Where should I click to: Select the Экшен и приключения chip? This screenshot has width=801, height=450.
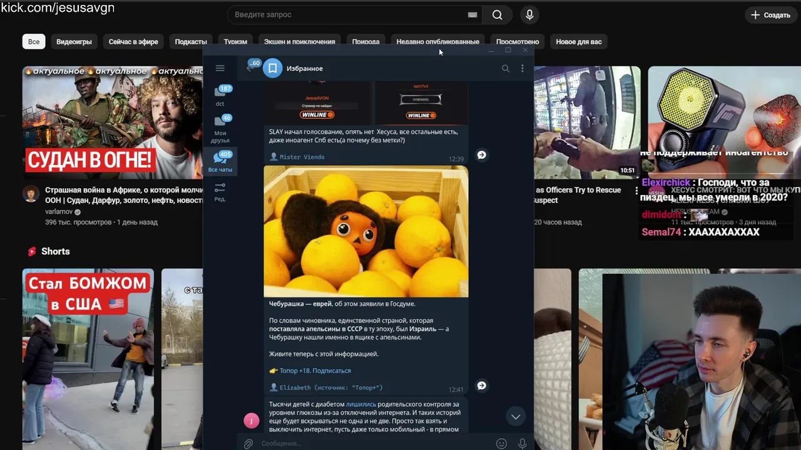[299, 42]
